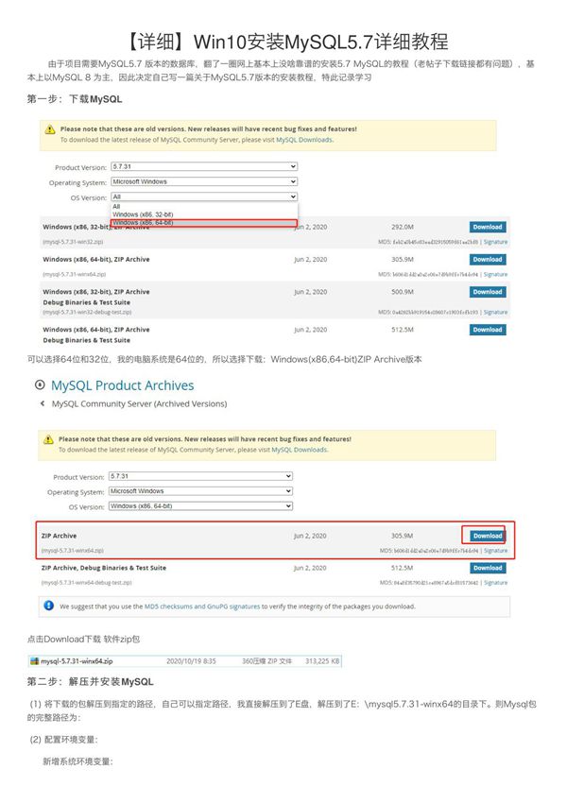Download the ZIP Archive Debug Binaries and Test Suite
Image resolution: width=567 pixels, height=803 pixels.
click(x=487, y=568)
